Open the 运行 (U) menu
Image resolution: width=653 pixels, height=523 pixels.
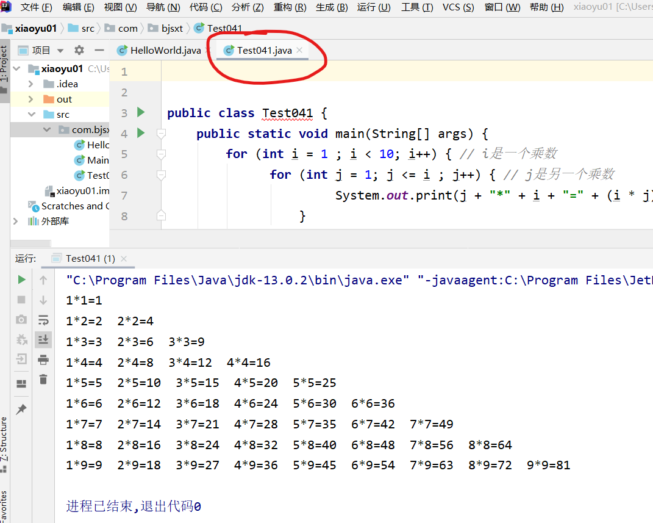pyautogui.click(x=374, y=7)
